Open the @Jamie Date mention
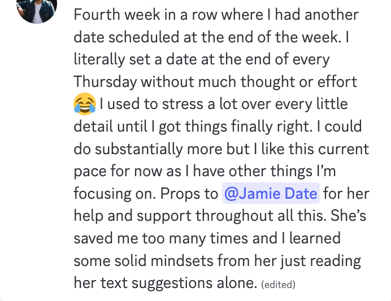The width and height of the screenshot is (391, 301). pos(271,193)
